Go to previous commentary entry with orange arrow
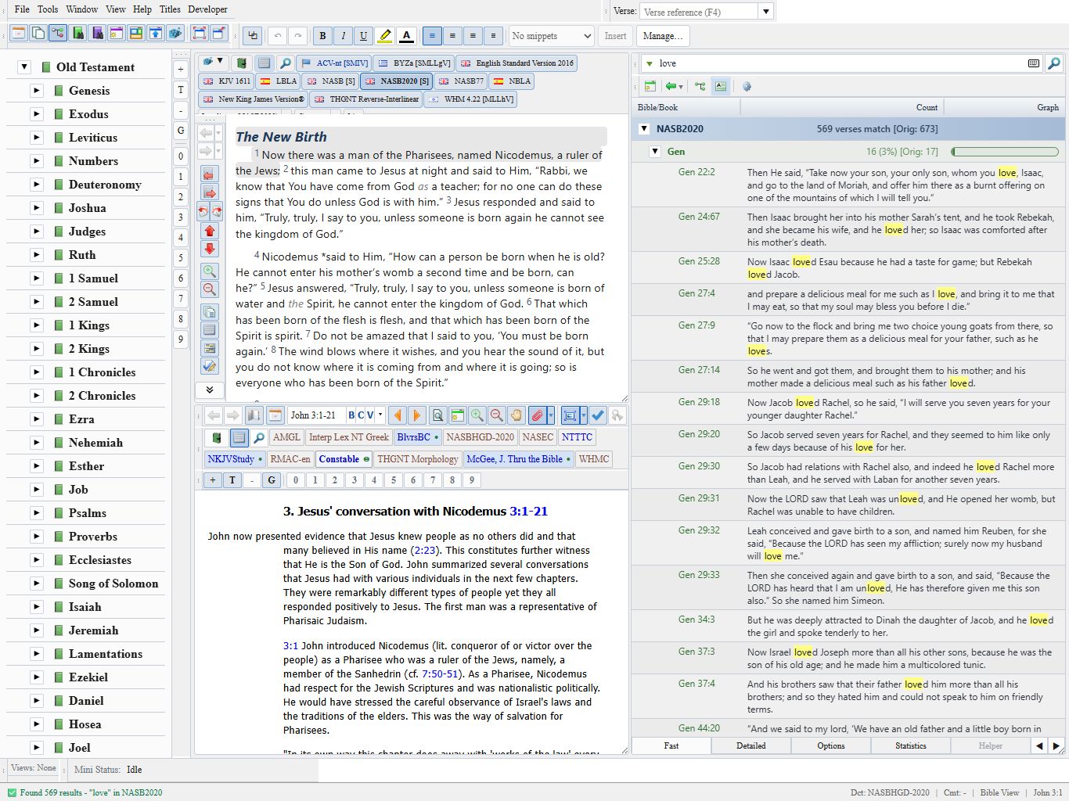This screenshot has width=1069, height=801. pos(398,415)
